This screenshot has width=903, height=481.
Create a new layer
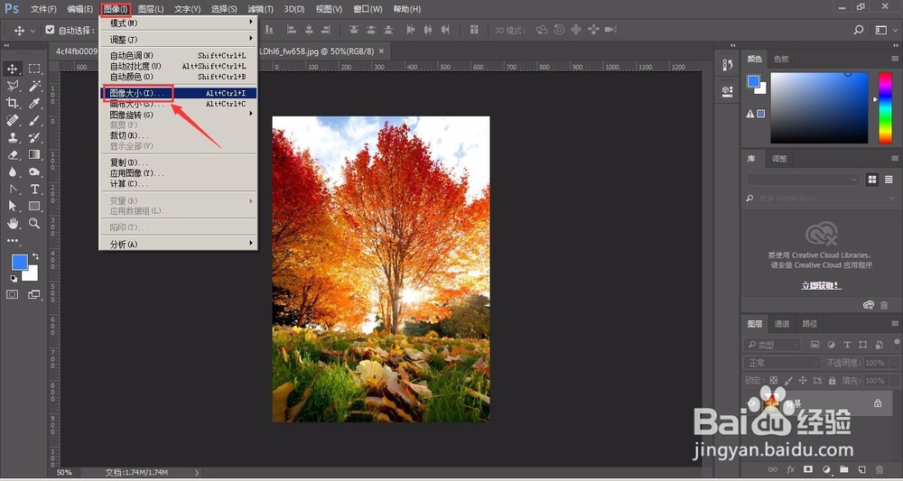click(861, 469)
